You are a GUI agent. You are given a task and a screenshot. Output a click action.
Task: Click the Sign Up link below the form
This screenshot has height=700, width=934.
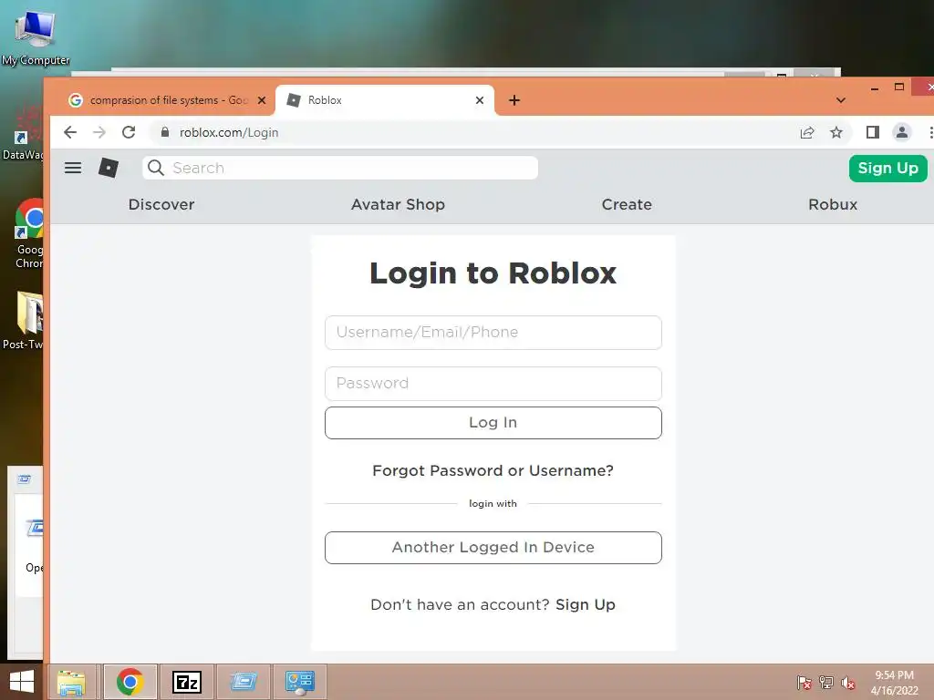point(585,605)
